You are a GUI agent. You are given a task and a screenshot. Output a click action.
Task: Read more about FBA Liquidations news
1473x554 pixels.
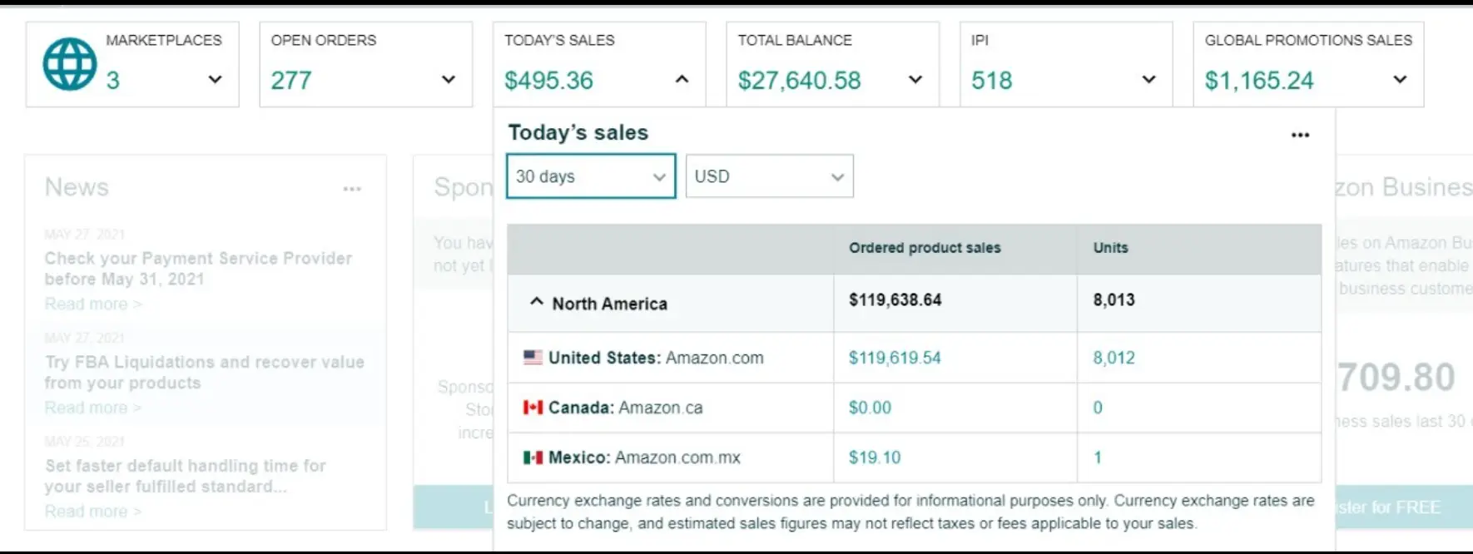92,408
